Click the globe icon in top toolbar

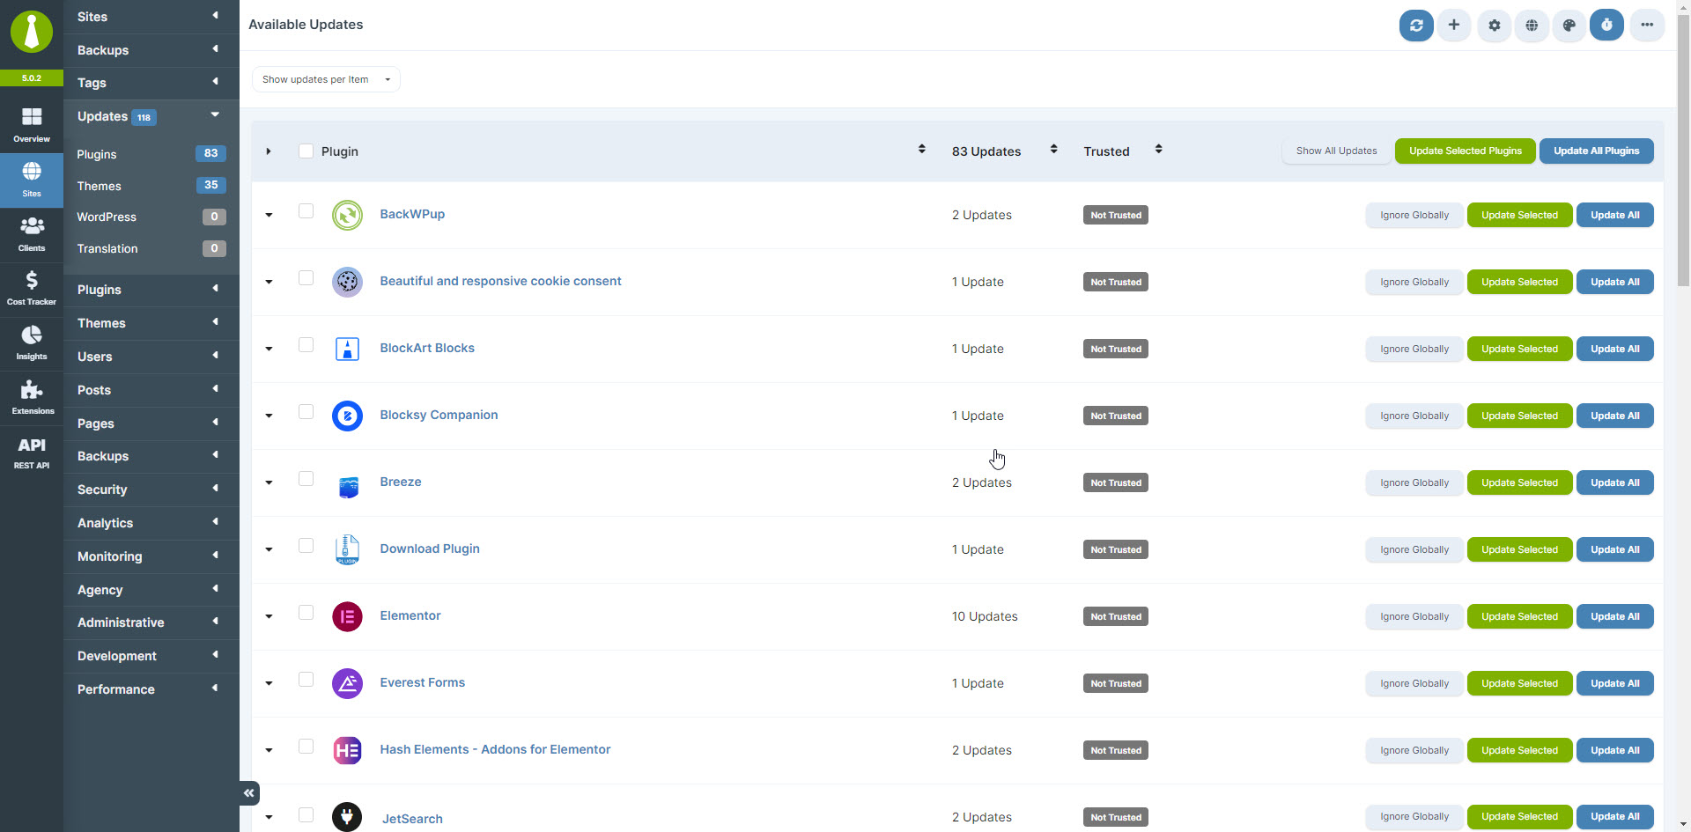pos(1532,26)
